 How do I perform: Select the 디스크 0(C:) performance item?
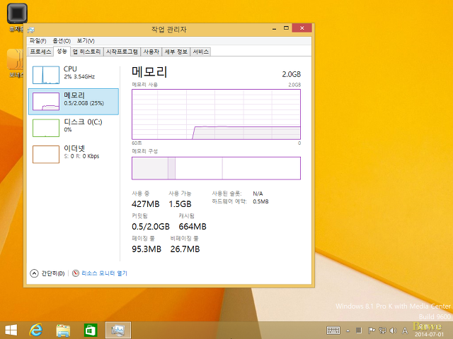tap(74, 128)
